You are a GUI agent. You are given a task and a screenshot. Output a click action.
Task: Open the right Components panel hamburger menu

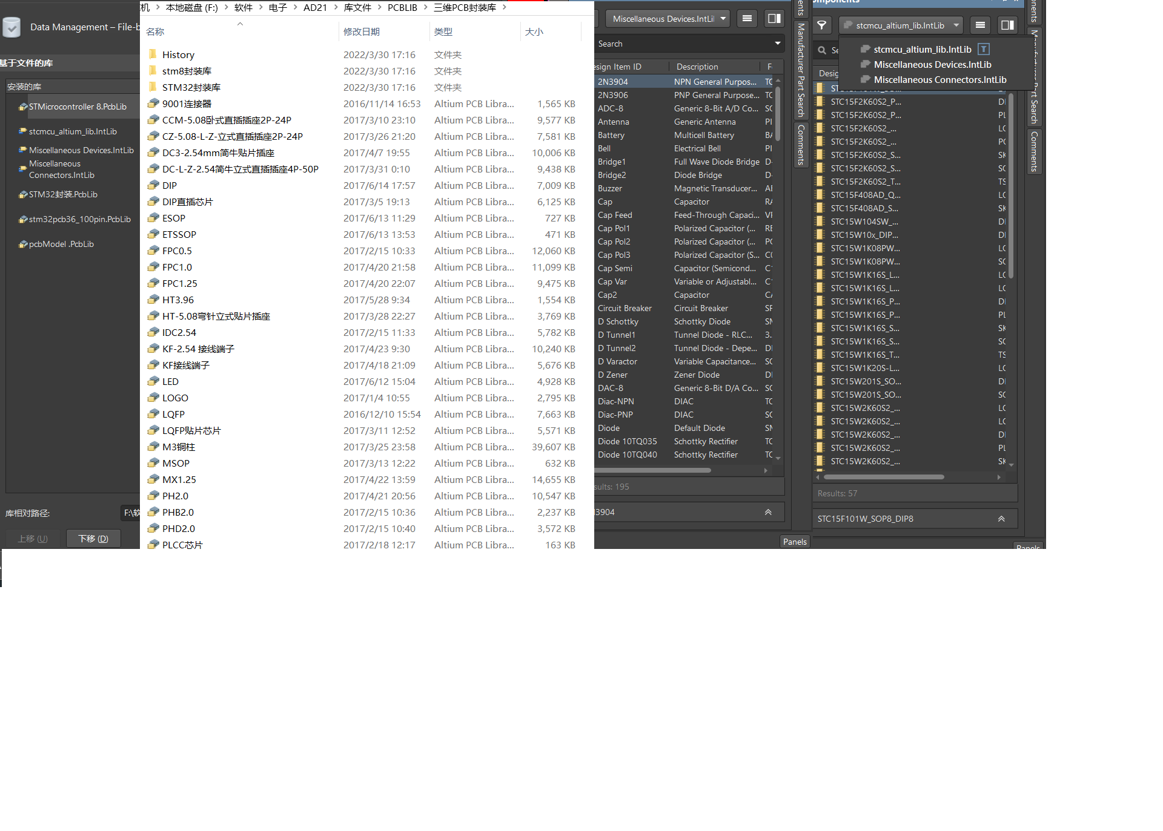click(980, 25)
